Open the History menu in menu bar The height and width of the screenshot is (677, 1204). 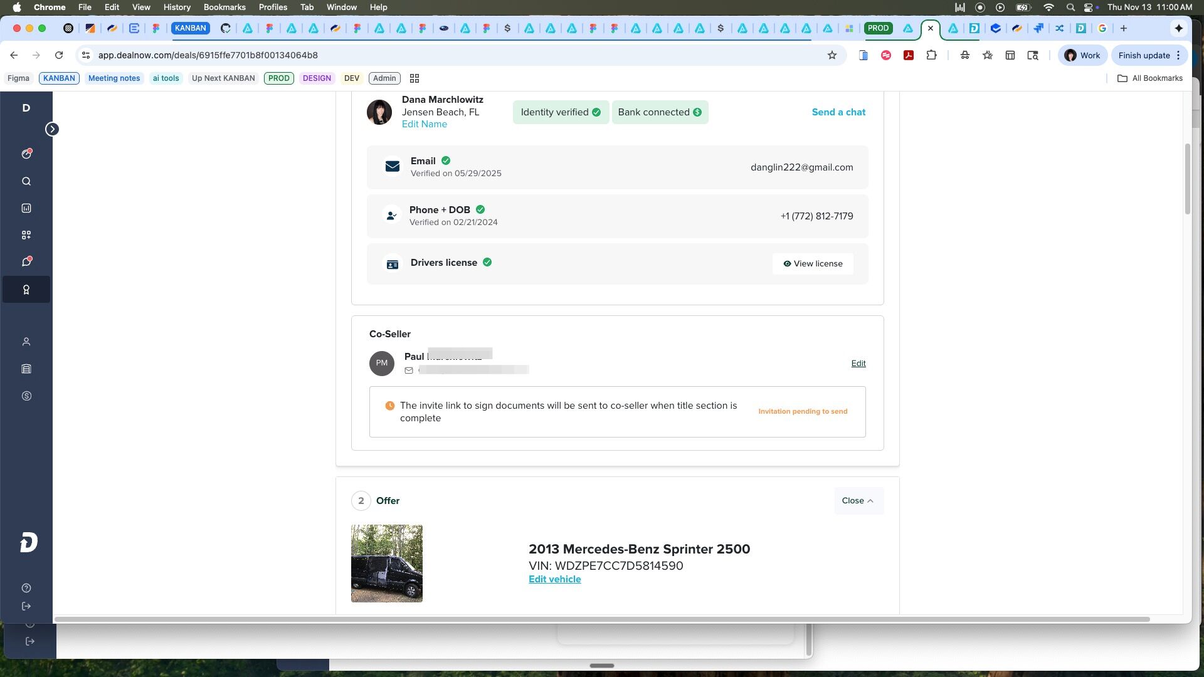(176, 7)
